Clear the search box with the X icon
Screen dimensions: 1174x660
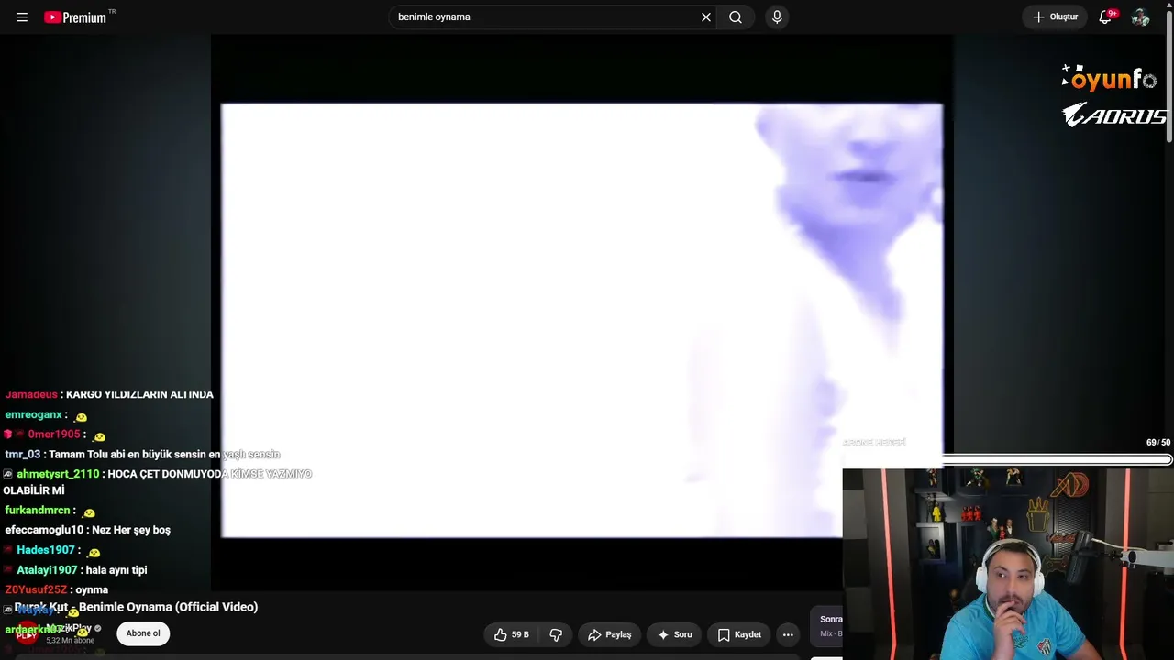point(706,17)
